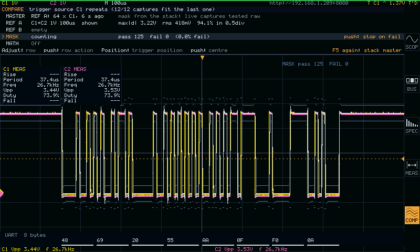Click the 'push: centre' label
The width and height of the screenshot is (420, 252).
[209, 50]
